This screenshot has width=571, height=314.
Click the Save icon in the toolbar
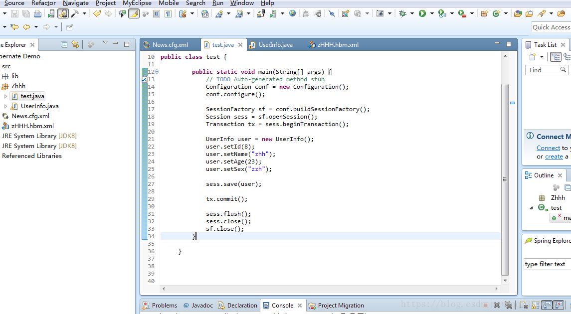click(14, 14)
